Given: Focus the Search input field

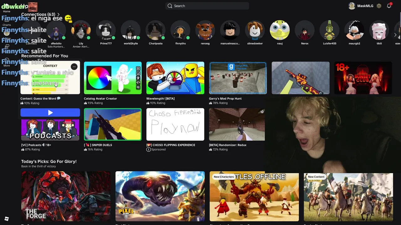Looking at the screenshot, I should (x=207, y=6).
